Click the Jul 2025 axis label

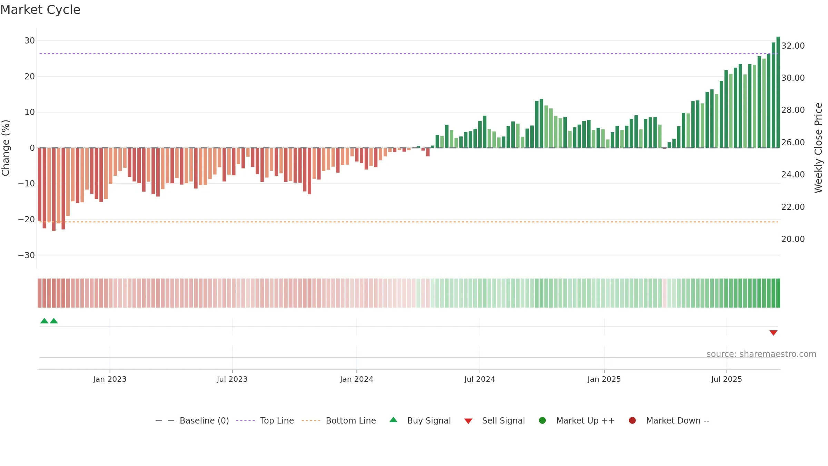(727, 379)
